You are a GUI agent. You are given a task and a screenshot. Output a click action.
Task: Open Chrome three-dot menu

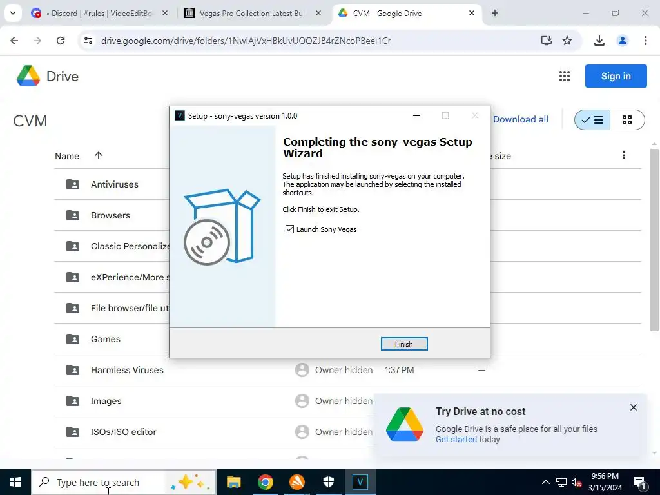(646, 41)
